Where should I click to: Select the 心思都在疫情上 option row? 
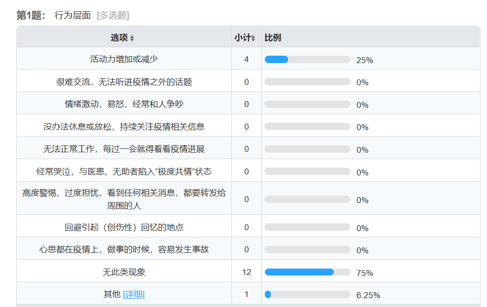tap(124, 249)
